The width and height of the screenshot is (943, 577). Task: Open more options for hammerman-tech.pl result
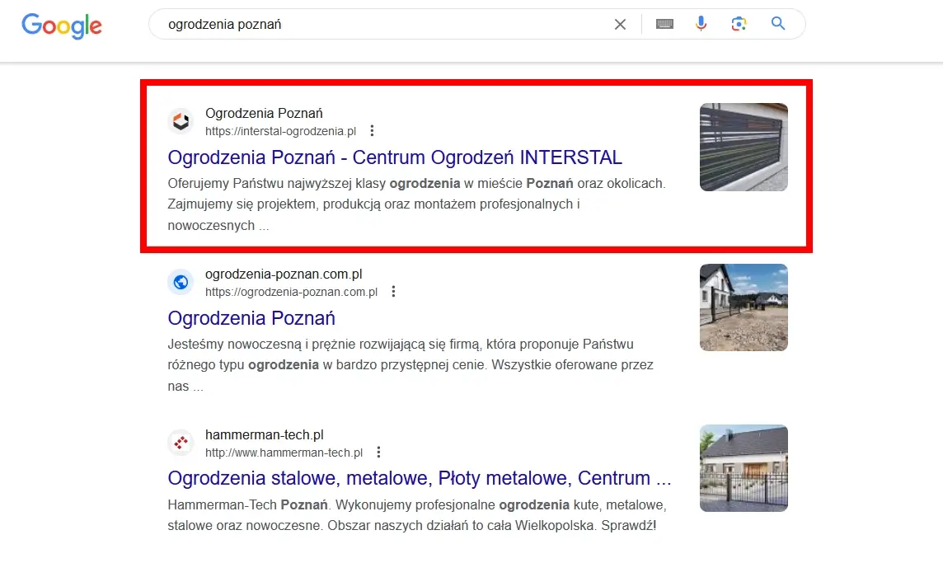378,452
